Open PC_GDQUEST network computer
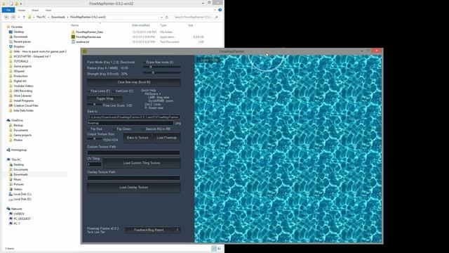This screenshot has width=449, height=253. (22, 219)
